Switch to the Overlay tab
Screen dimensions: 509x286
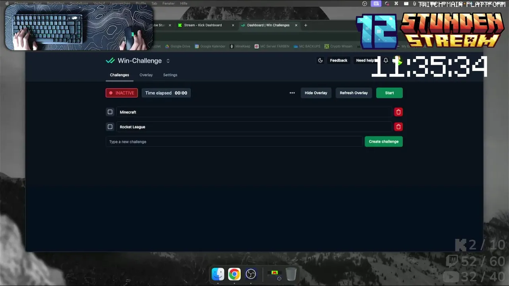click(x=146, y=75)
